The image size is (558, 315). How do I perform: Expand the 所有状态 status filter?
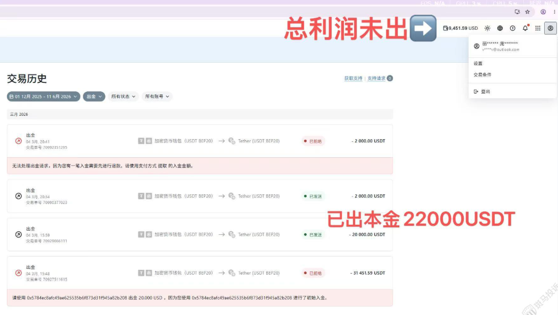[x=123, y=97]
